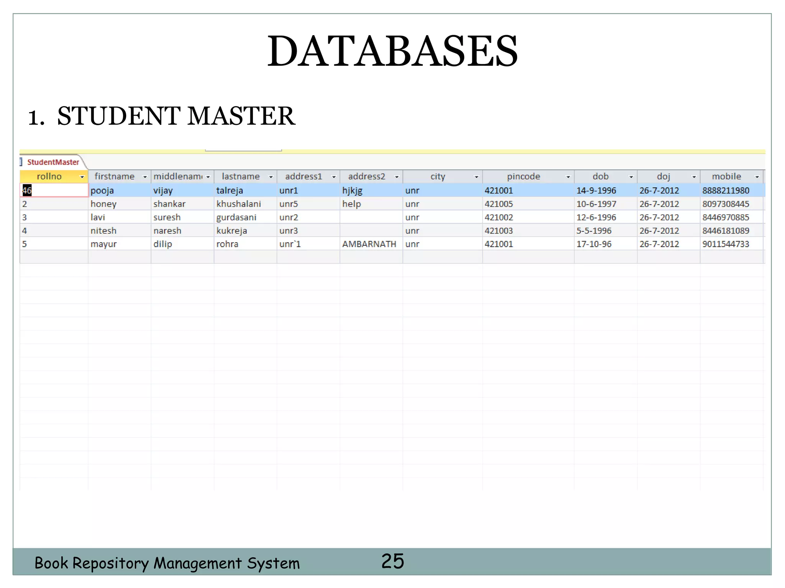Select the firstname column header
Viewport: 785px width, 588px height.
[x=120, y=176]
